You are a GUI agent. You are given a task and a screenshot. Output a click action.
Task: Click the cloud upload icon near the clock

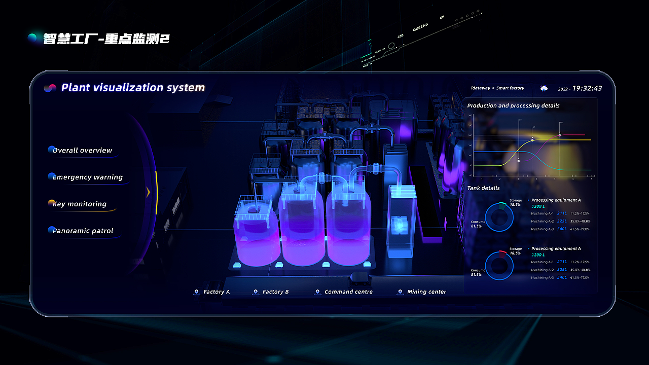tap(544, 88)
